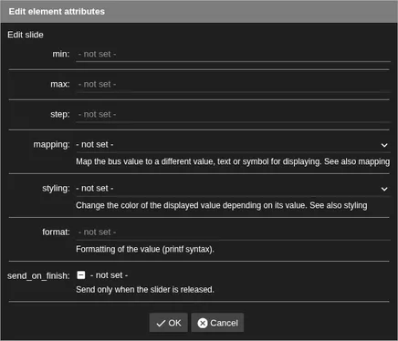Click the 'send_on_finish:' label
This screenshot has width=398, height=341.
coord(38,276)
